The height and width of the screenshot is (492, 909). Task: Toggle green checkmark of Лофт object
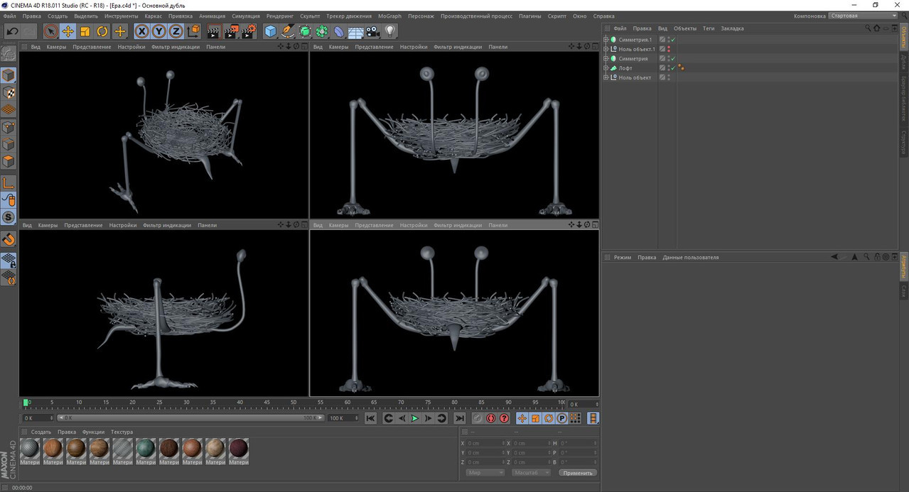point(673,68)
